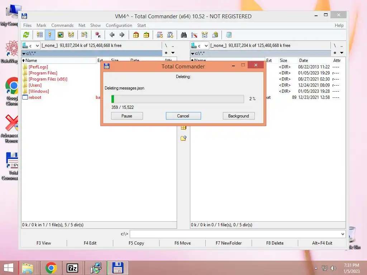The image size is (367, 275).
Task: Click the Synchronize directories toolbar icon
Action: pyautogui.click(x=205, y=35)
